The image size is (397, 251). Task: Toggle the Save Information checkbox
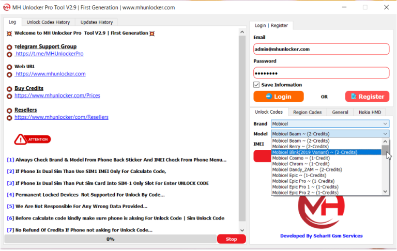(x=256, y=85)
